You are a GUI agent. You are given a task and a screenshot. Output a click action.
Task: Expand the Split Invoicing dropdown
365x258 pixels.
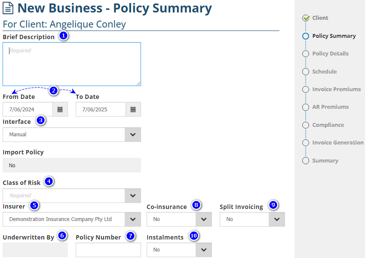(277, 219)
